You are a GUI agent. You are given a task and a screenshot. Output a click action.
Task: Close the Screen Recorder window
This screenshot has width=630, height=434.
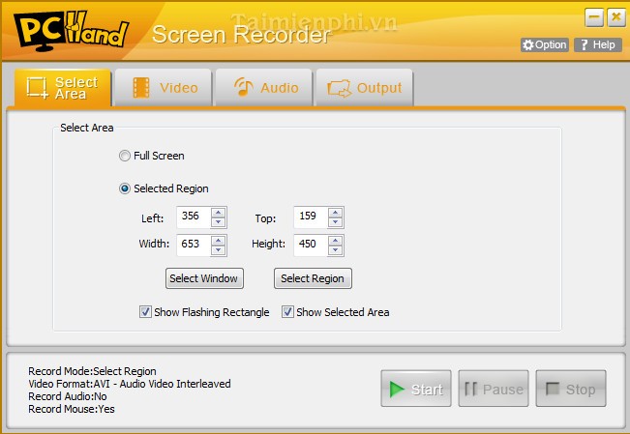(x=616, y=17)
